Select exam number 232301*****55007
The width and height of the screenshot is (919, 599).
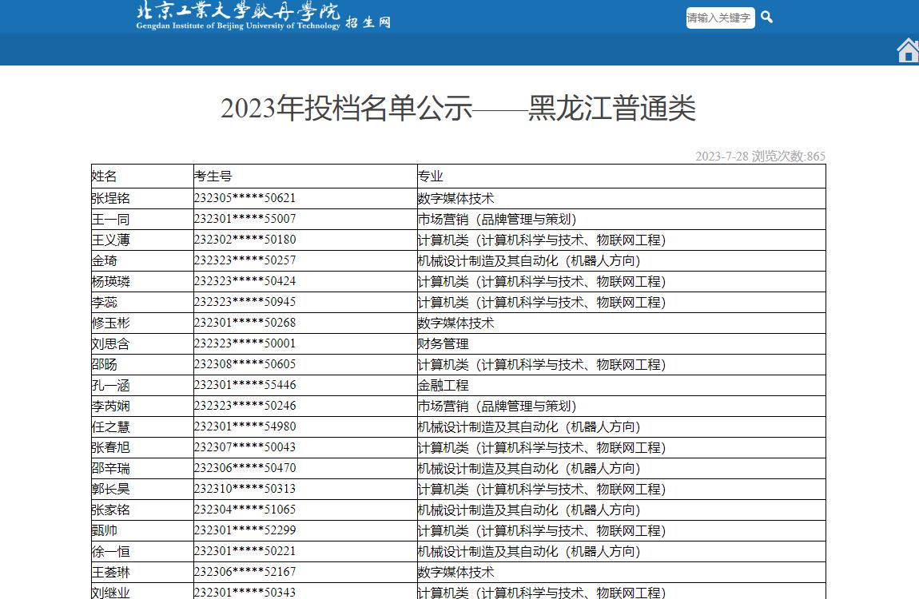(245, 219)
